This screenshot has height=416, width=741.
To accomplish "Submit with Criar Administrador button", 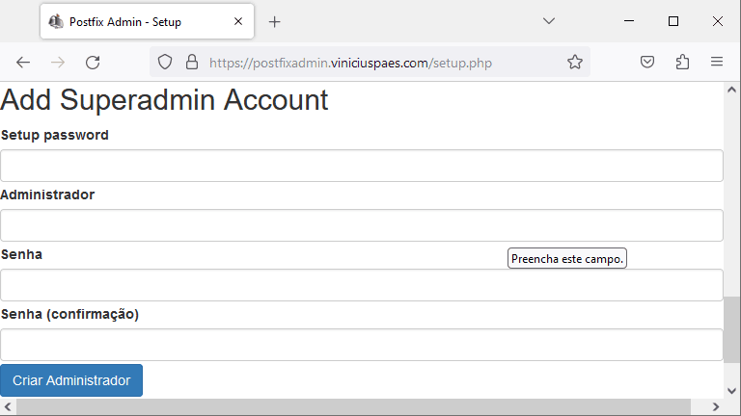I will tap(71, 380).
